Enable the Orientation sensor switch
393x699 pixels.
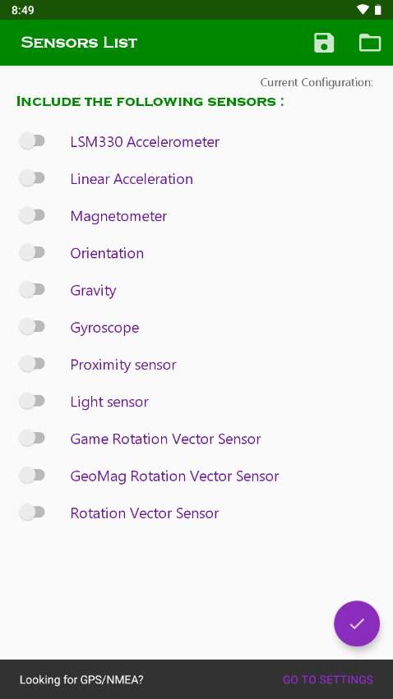coord(32,253)
